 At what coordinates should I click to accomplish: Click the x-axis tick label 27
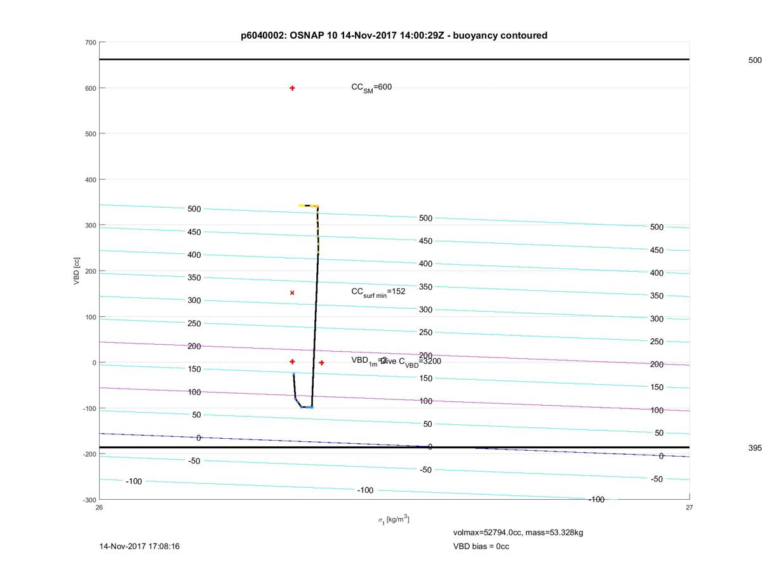(x=690, y=507)
